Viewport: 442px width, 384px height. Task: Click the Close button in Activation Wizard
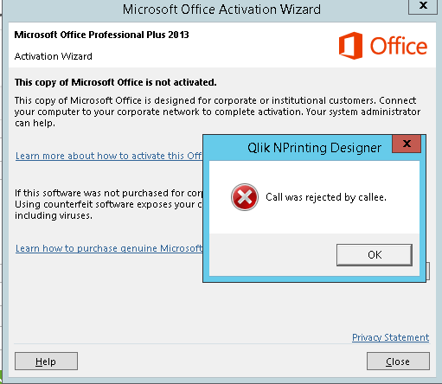[398, 362]
